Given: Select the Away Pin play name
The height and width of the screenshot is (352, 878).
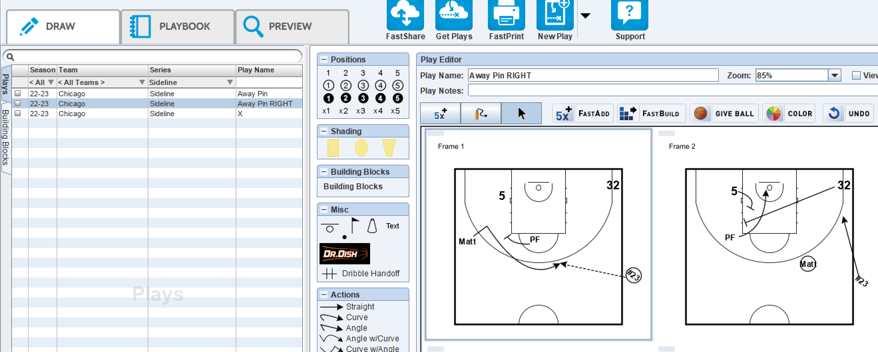Looking at the screenshot, I should click(252, 94).
